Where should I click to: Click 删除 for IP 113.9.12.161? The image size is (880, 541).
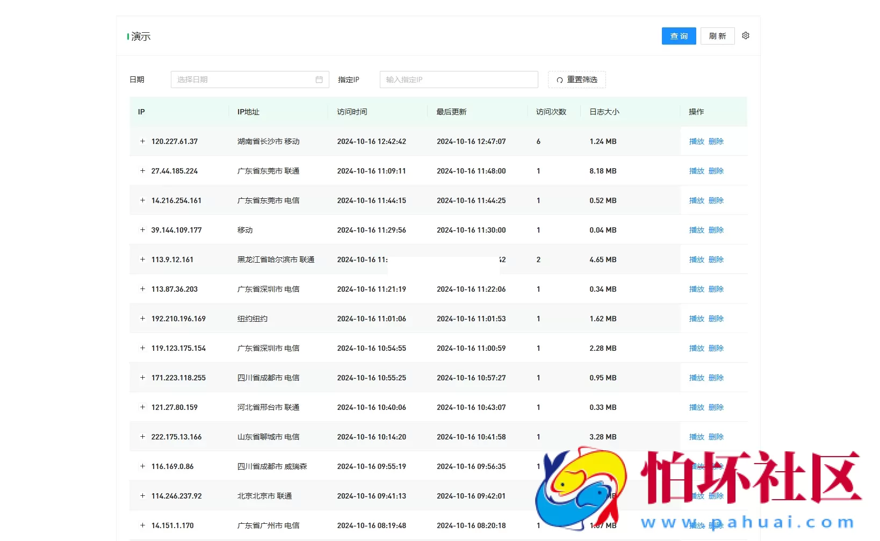pyautogui.click(x=716, y=259)
